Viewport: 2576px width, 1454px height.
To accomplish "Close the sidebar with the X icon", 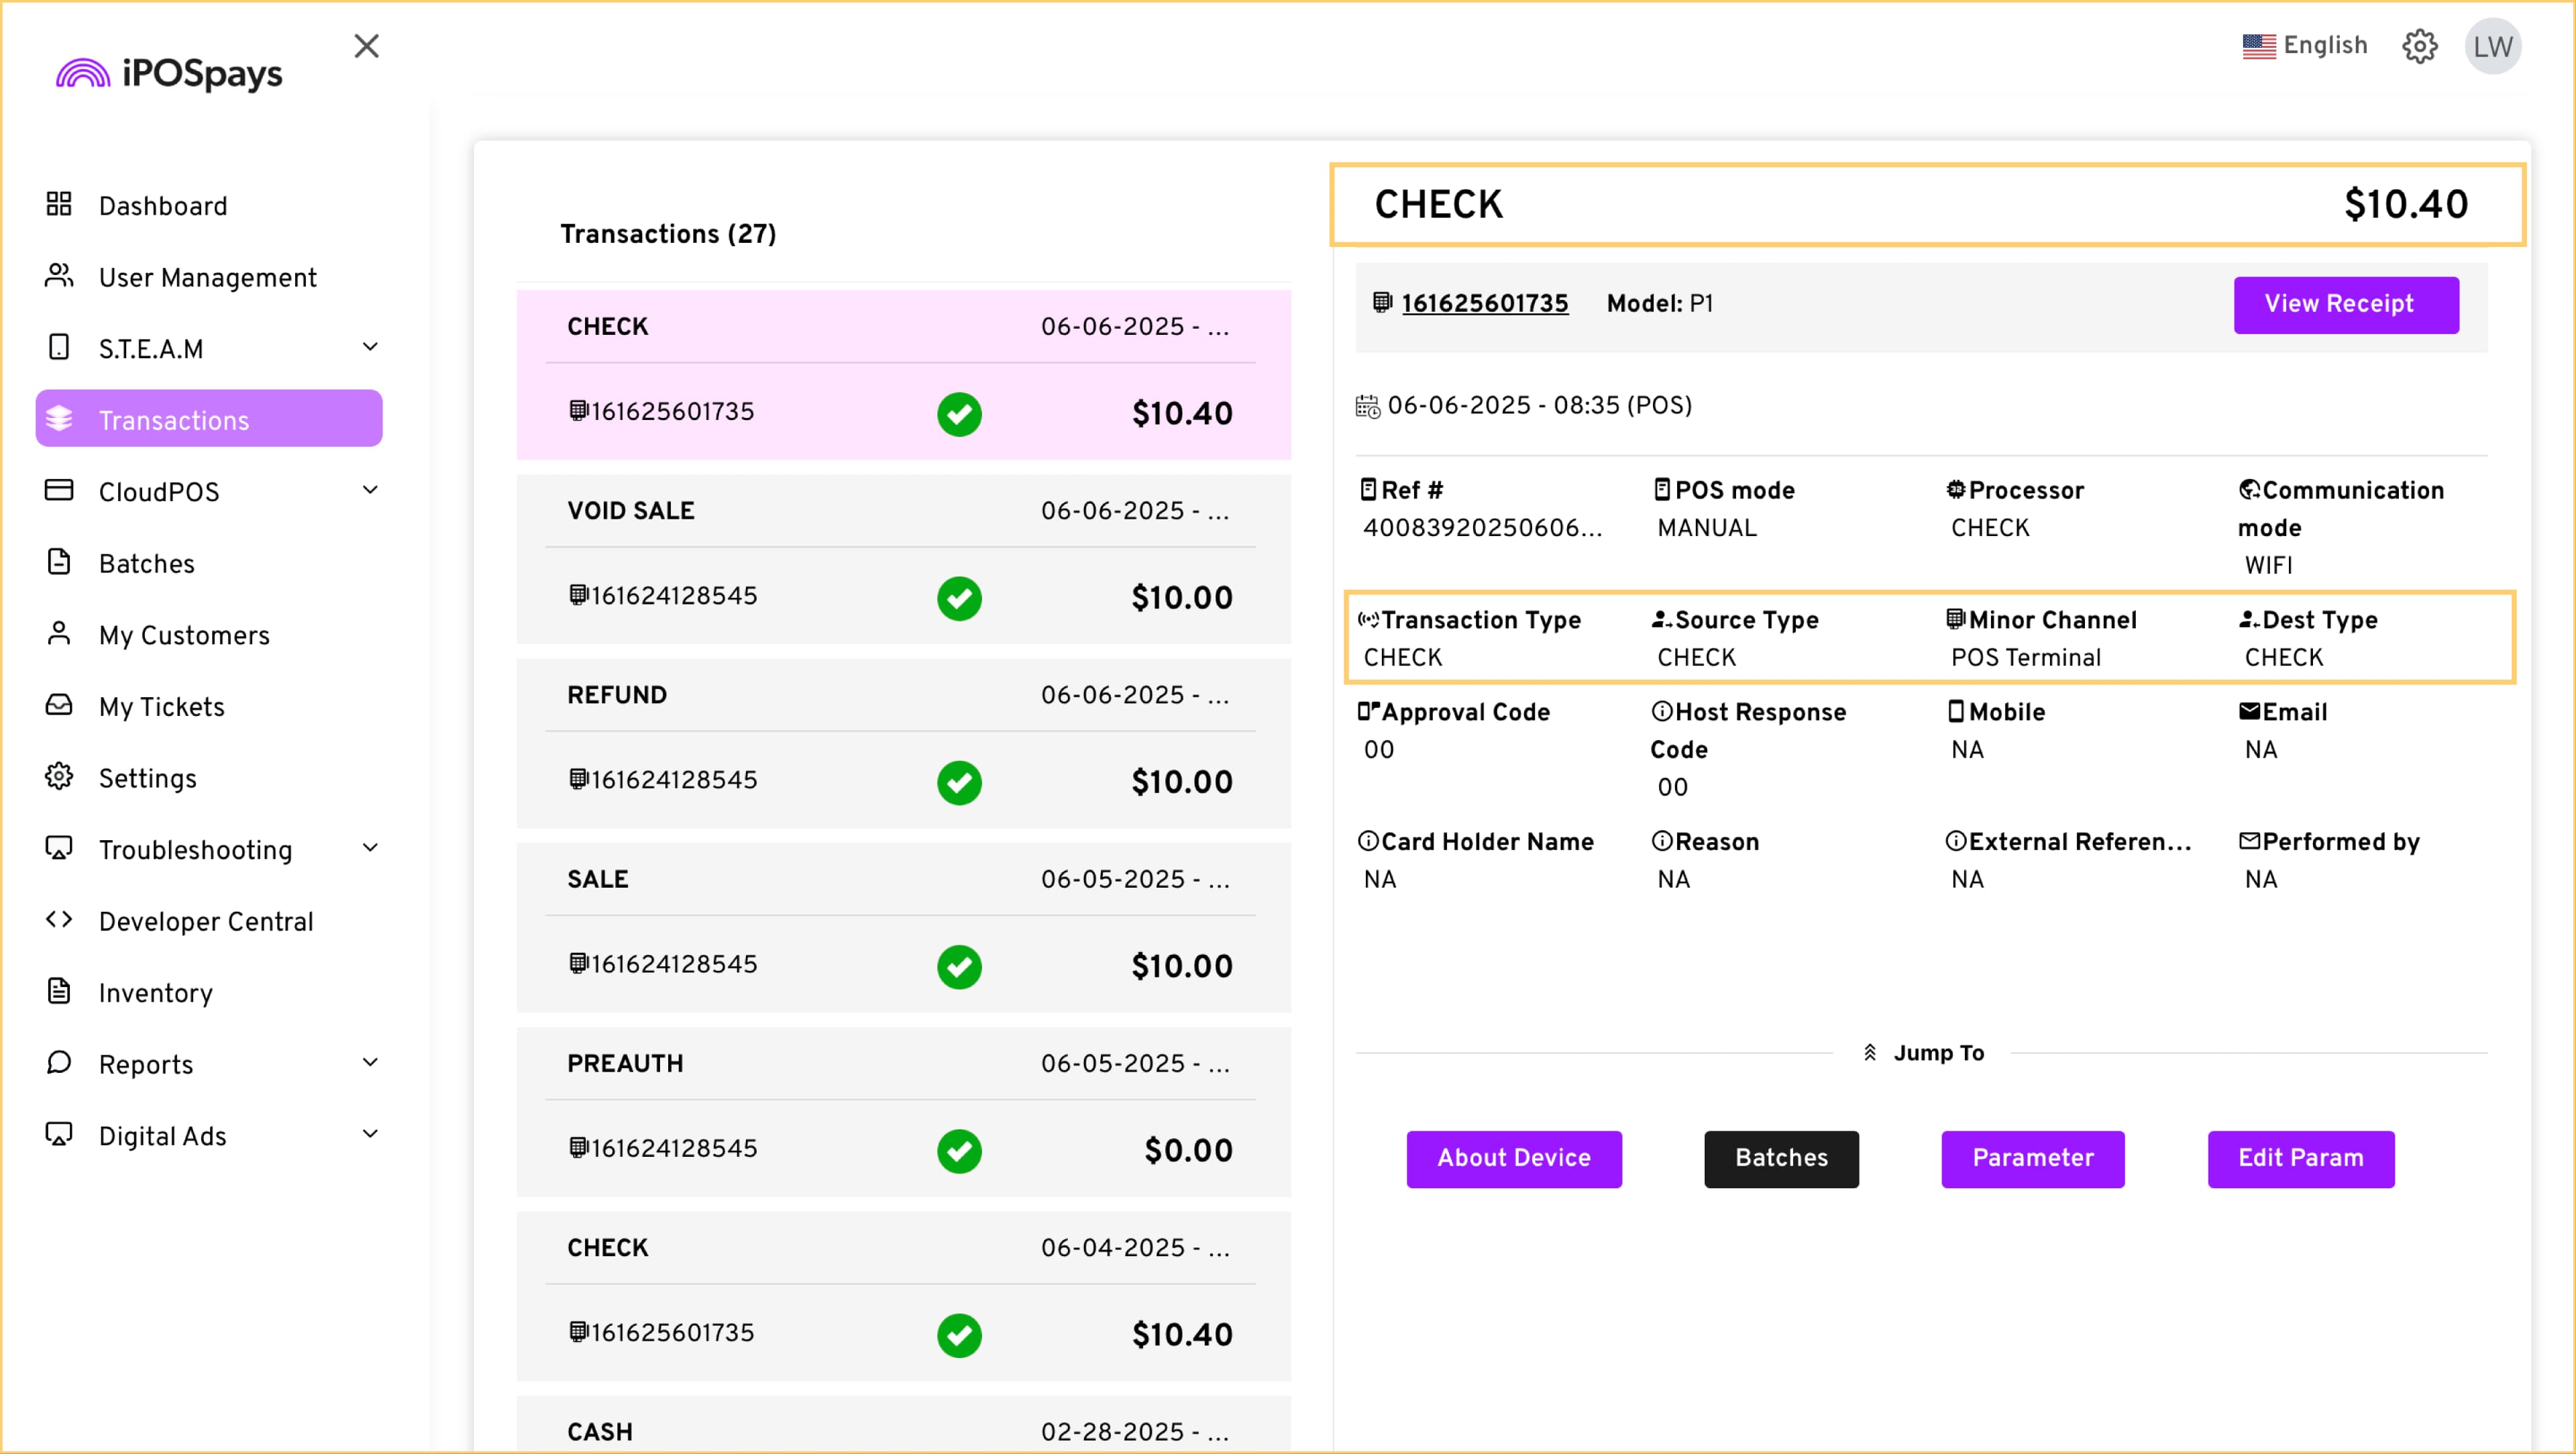I will pyautogui.click(x=367, y=46).
